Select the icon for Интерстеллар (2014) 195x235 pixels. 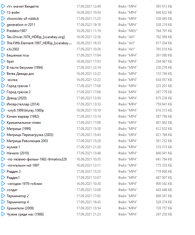(3, 104)
